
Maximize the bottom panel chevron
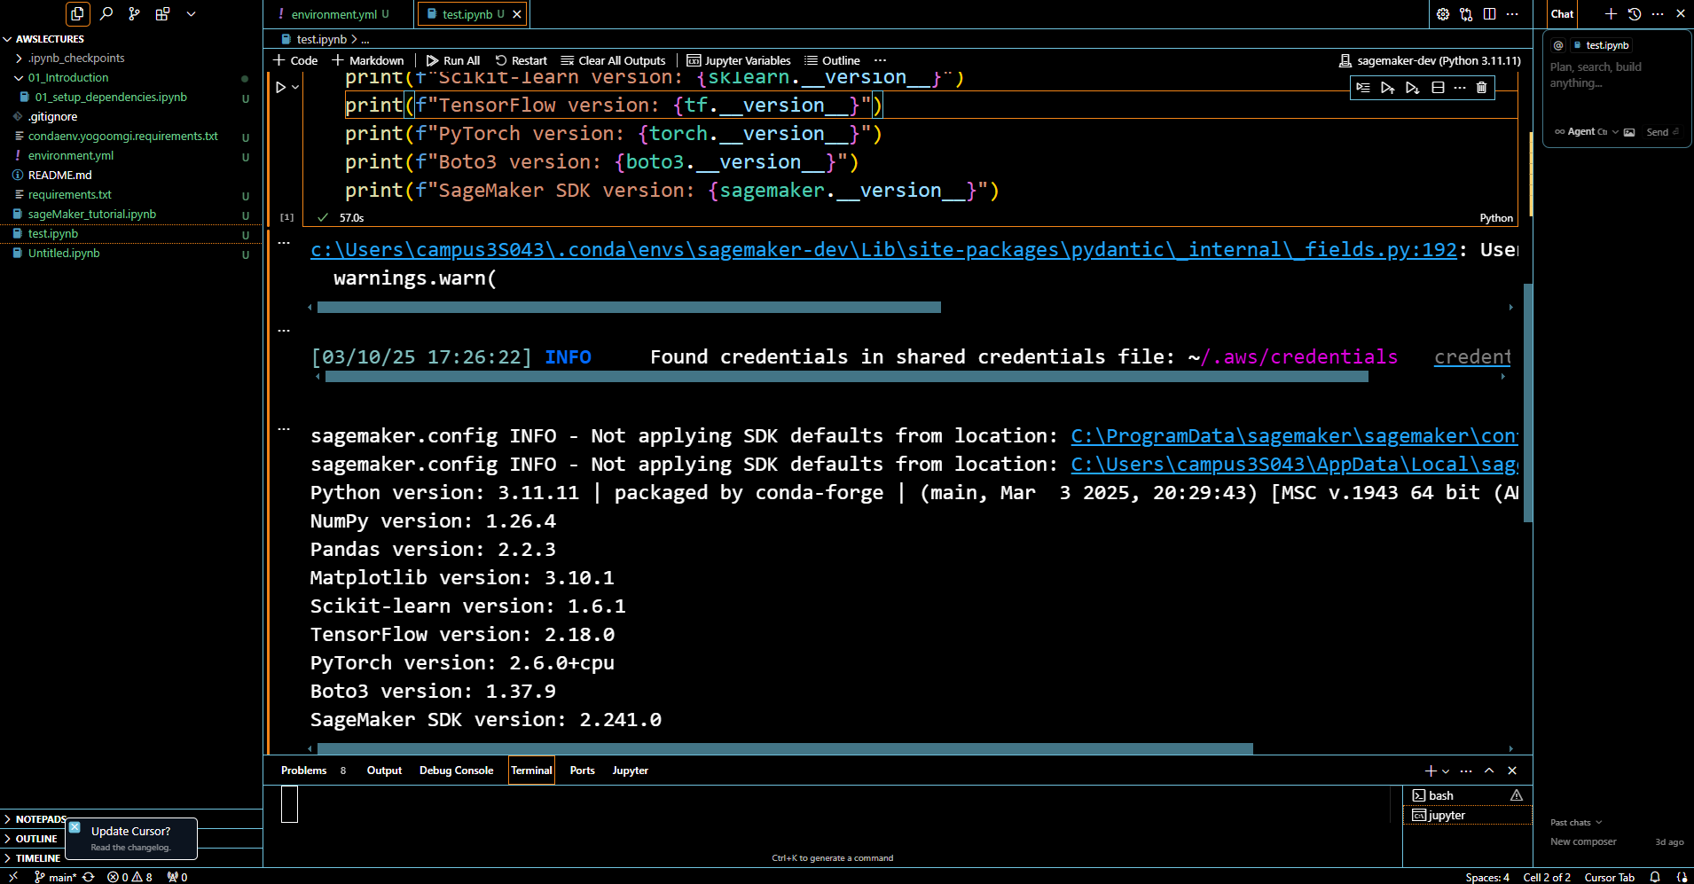[x=1489, y=771]
